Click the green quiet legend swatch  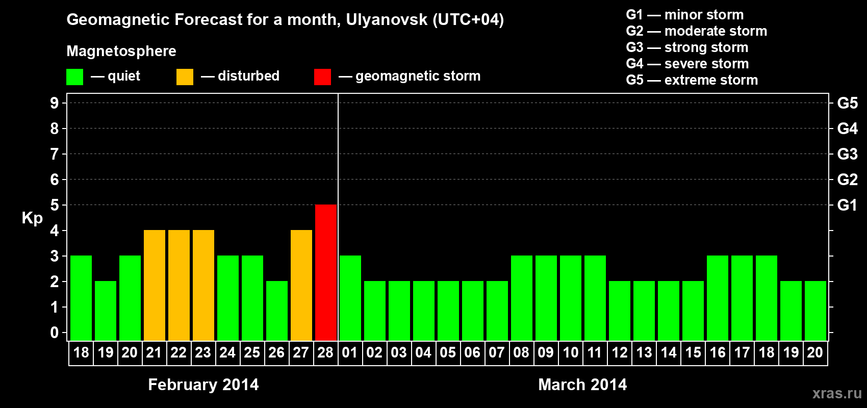[x=74, y=77]
